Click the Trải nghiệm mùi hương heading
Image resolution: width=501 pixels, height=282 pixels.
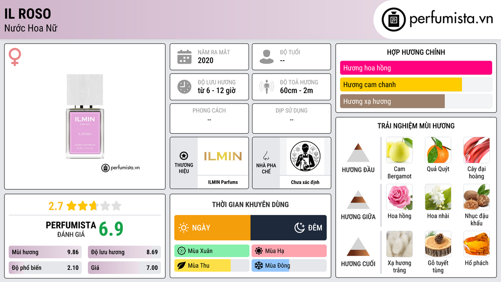pyautogui.click(x=416, y=126)
